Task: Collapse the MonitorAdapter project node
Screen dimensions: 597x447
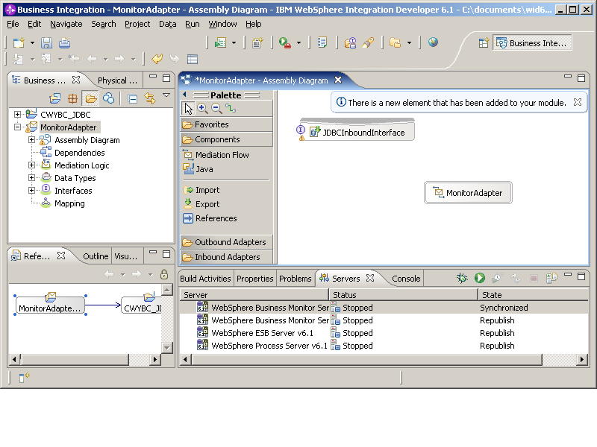Action: point(17,127)
